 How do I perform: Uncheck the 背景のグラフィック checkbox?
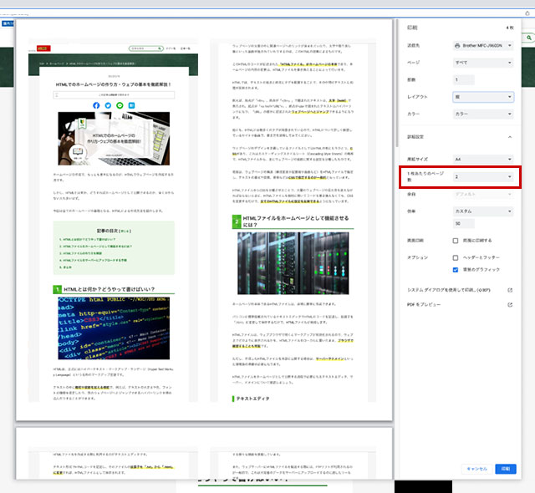point(455,270)
